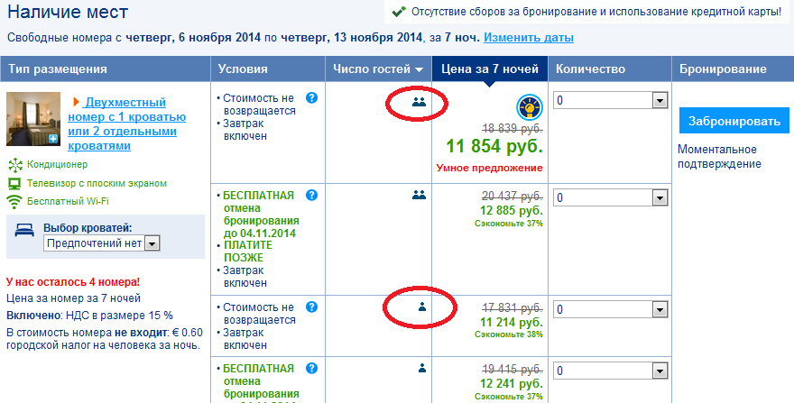Screen dimensions: 794x403
Task: Click the ПЛАТИТЕ ПОЗЖЕ condition text
Action: click(248, 252)
